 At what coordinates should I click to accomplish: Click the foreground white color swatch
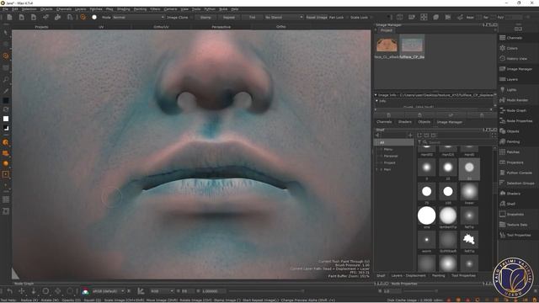coord(6,119)
